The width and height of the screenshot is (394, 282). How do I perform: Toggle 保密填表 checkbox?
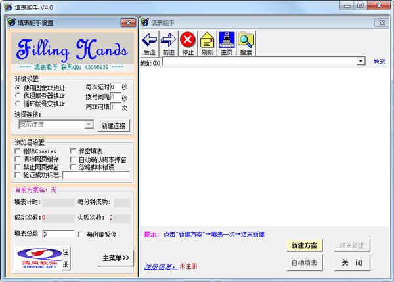click(x=73, y=151)
